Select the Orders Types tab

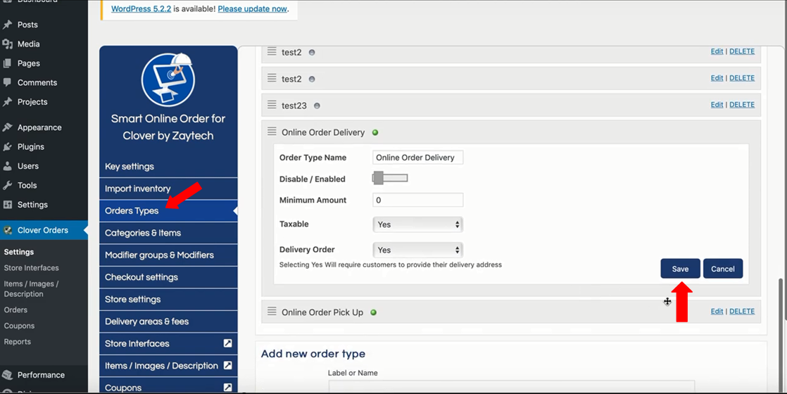click(168, 211)
